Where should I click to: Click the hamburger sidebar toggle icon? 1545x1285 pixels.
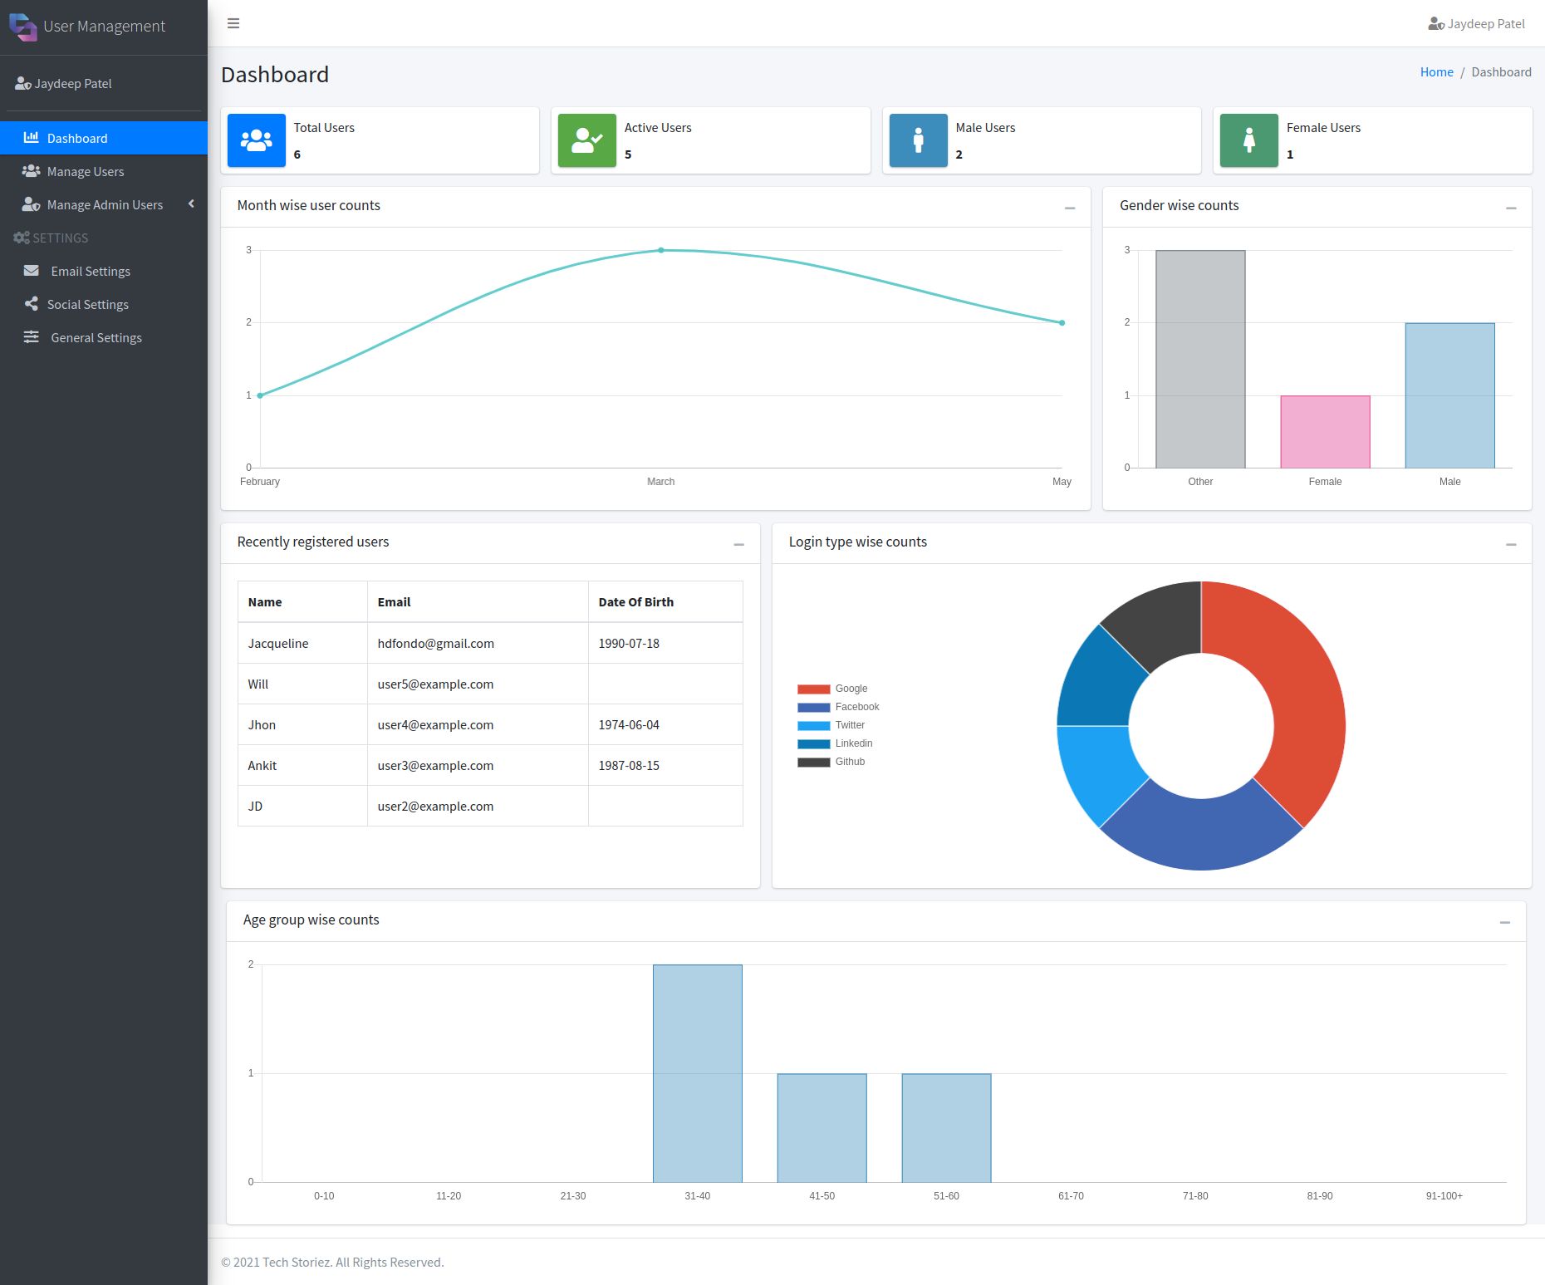click(233, 23)
